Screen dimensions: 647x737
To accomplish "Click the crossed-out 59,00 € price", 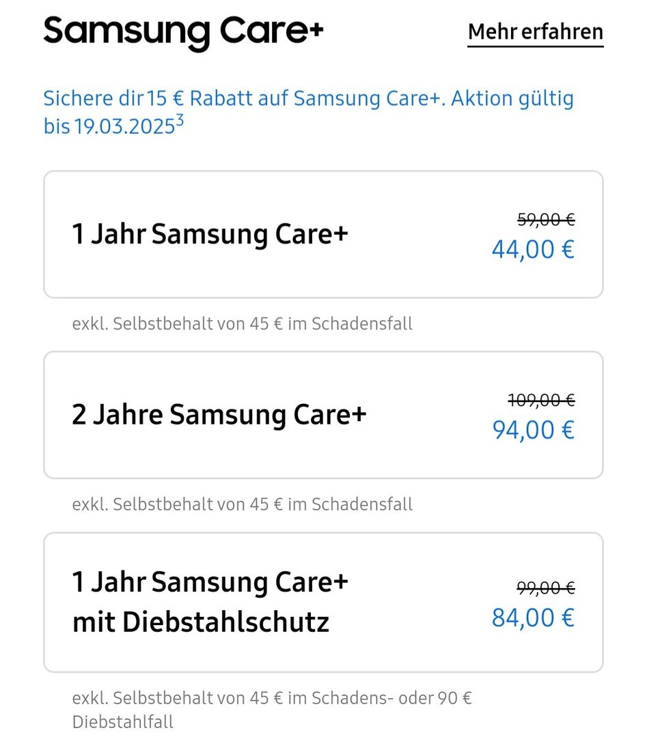I will (545, 220).
